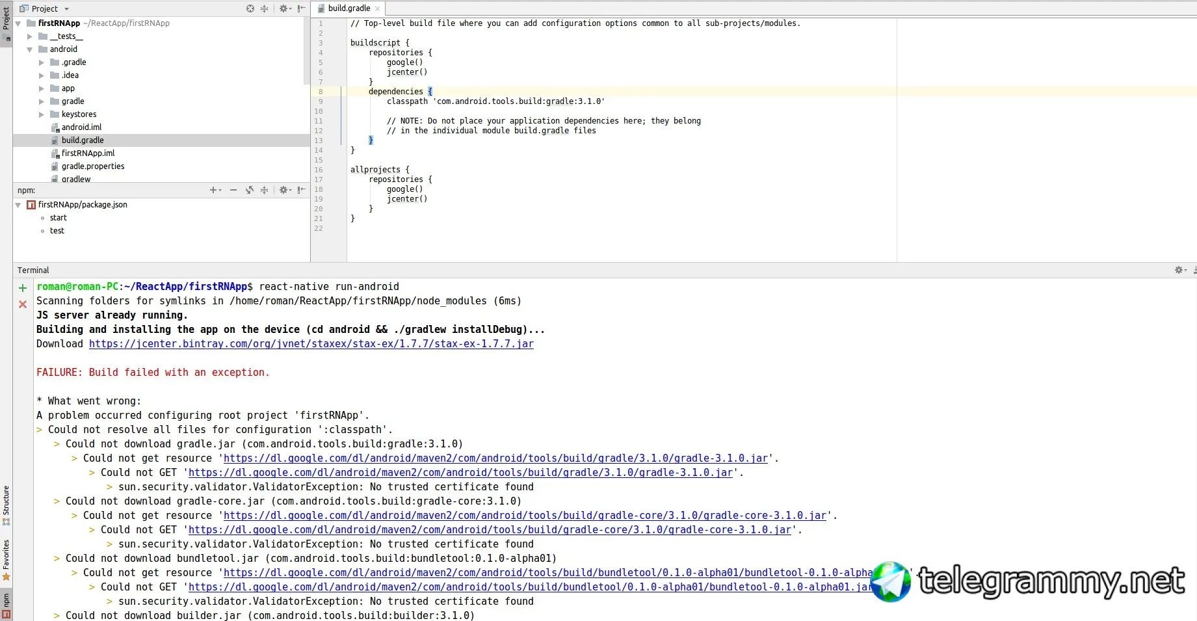The width and height of the screenshot is (1197, 621).
Task: Select the 'test' npm script
Action: (x=57, y=231)
